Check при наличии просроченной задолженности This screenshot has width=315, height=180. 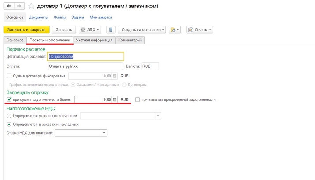tap(138, 99)
